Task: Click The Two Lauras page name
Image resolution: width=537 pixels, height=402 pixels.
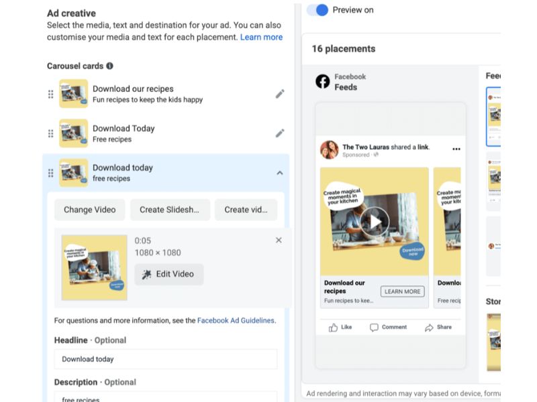Action: 366,147
